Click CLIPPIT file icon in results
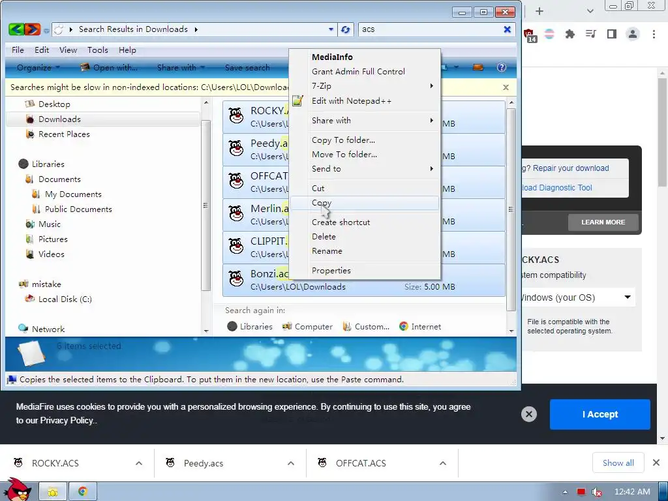Viewport: 668px width, 501px height. coord(236,246)
